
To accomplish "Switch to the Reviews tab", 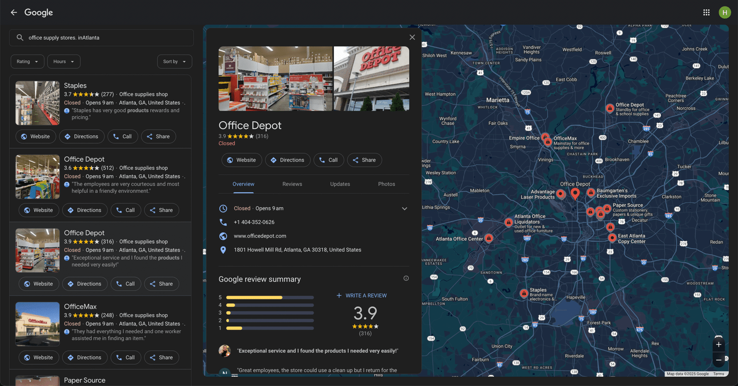I will 292,184.
